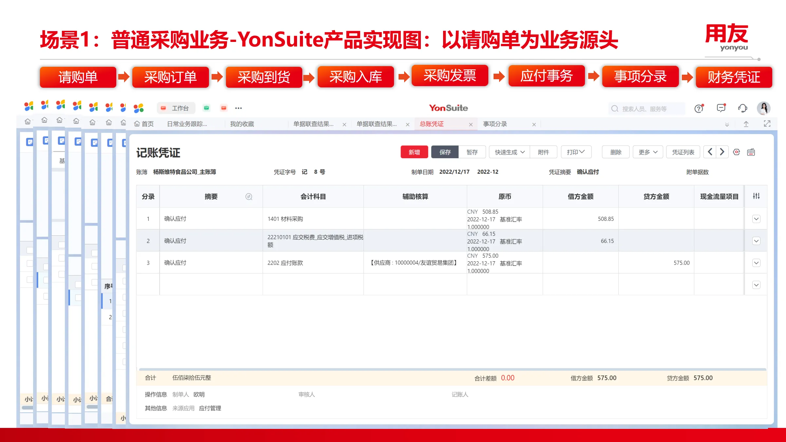
Task: Open the column settings sliders icon
Action: 756,196
